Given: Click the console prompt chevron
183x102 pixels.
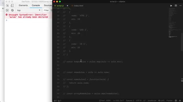Looking at the screenshot, I should tap(7, 20).
